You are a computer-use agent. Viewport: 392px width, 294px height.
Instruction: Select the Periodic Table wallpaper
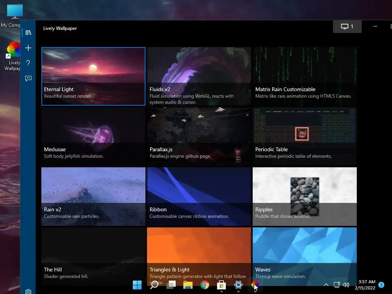(x=304, y=137)
